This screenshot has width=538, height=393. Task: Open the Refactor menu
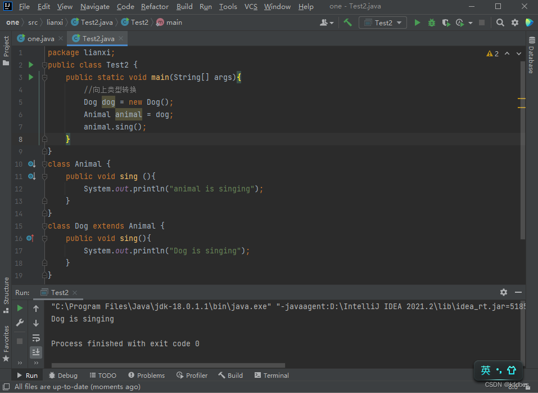tap(155, 7)
